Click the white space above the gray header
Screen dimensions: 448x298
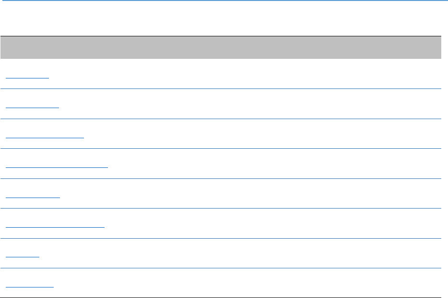point(221,19)
